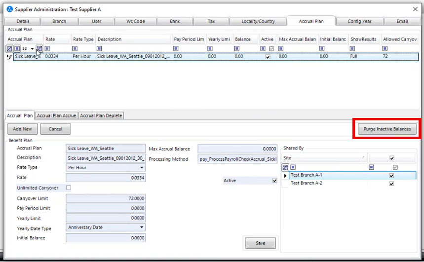424x262 pixels.
Task: Open the Site column filter operator icon
Action: 293,167
